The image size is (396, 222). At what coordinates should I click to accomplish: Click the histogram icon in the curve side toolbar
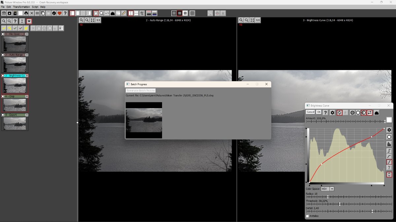tap(389, 144)
